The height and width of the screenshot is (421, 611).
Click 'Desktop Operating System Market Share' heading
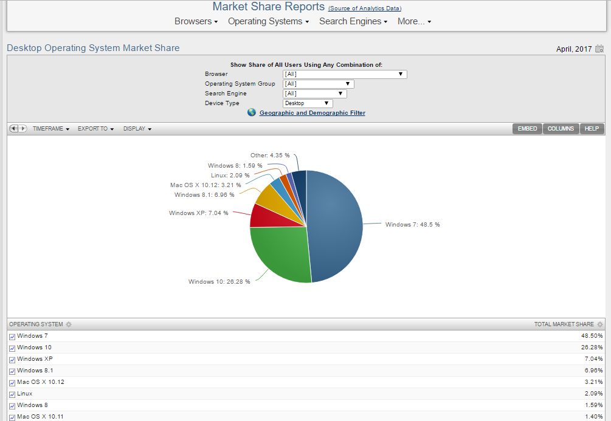tap(93, 48)
